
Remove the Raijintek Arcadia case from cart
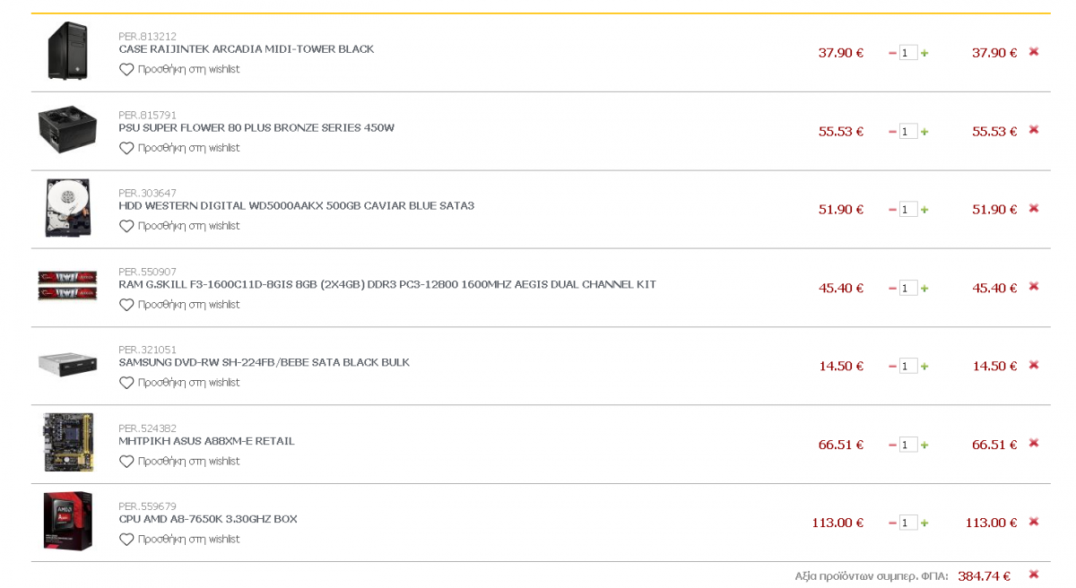coord(1033,52)
